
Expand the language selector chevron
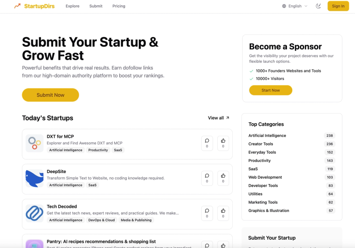(306, 6)
